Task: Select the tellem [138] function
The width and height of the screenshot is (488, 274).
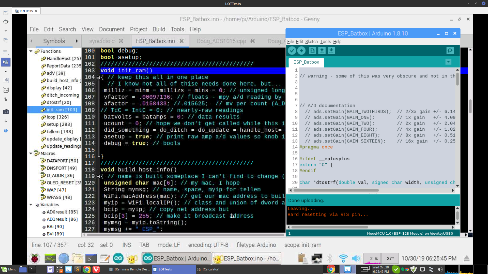Action: [57, 132]
